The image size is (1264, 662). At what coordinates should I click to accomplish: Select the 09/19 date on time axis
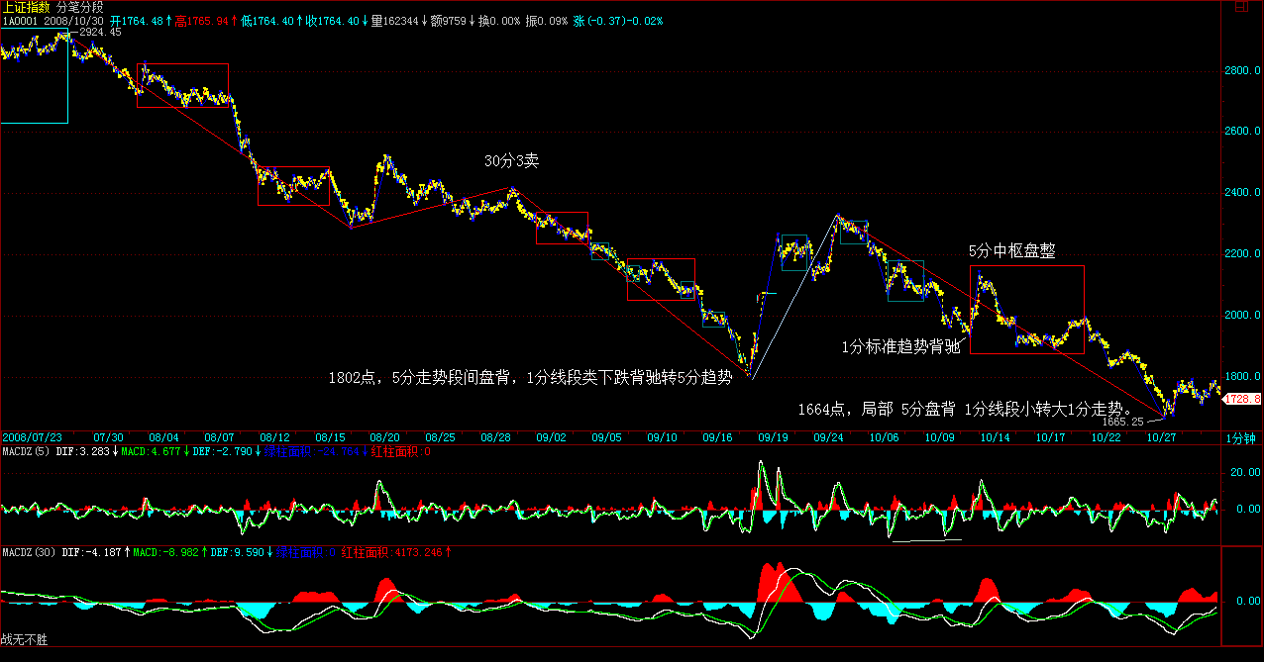coord(775,436)
